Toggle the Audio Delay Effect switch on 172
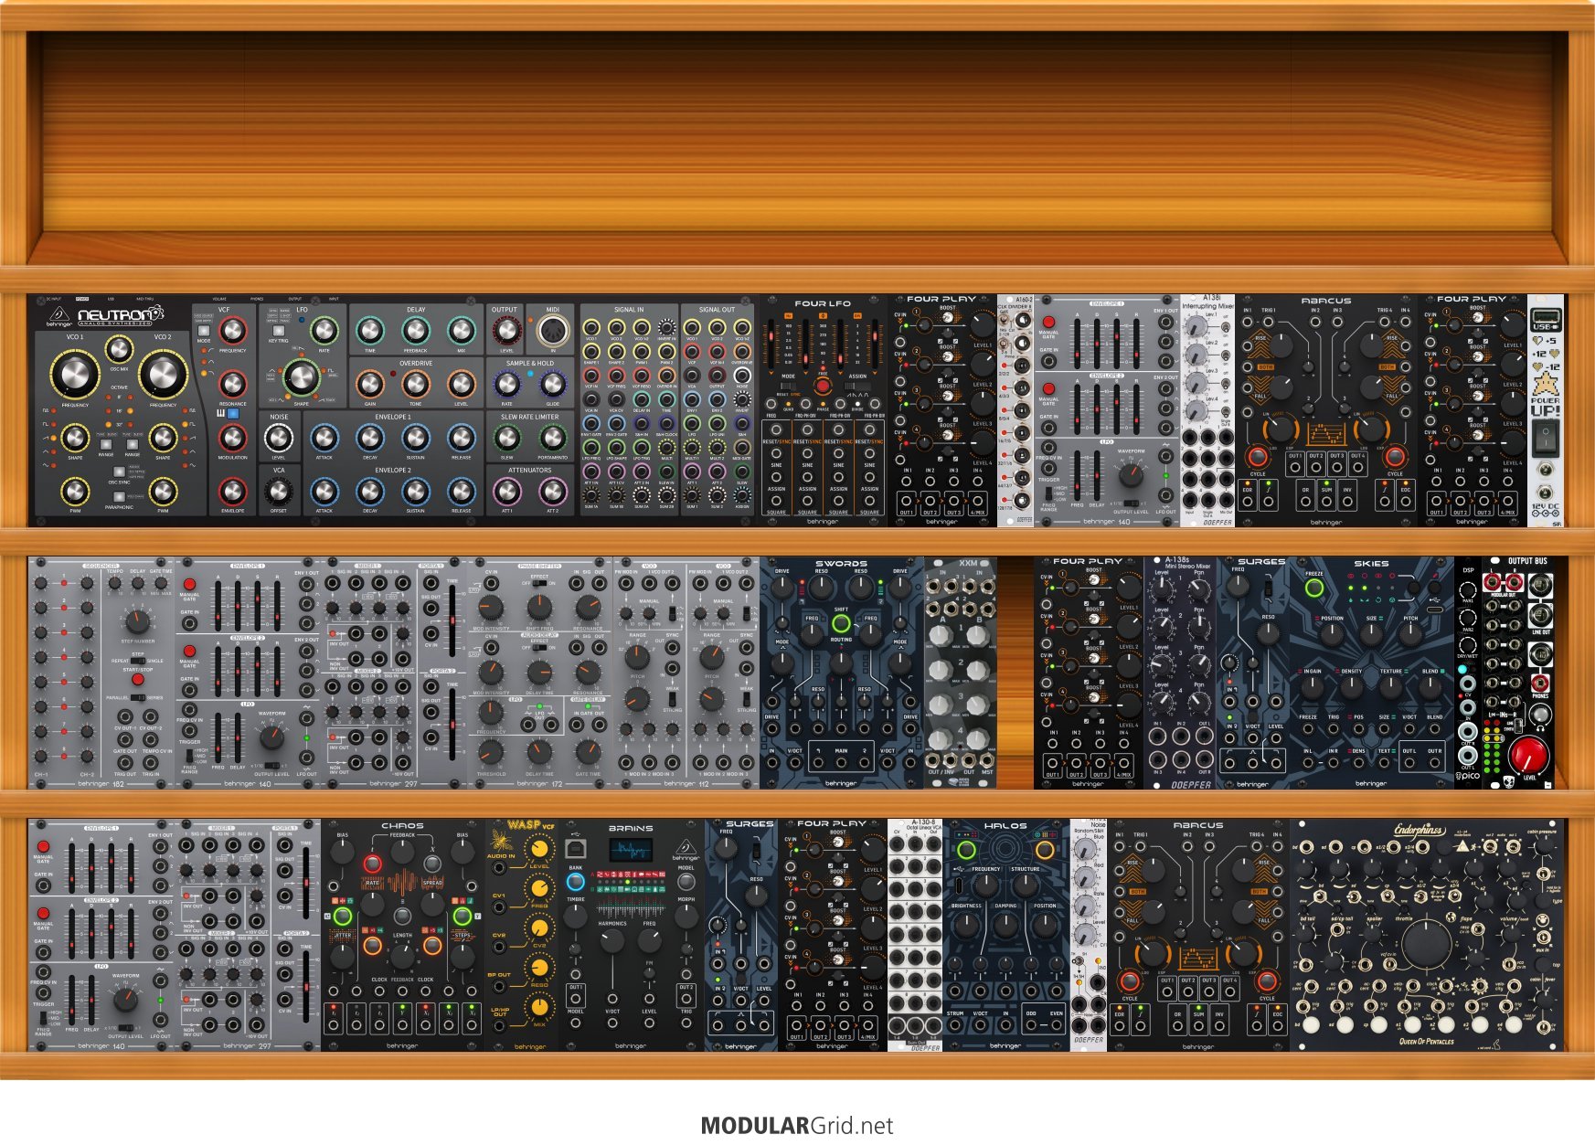1595x1145 pixels. pos(540,648)
